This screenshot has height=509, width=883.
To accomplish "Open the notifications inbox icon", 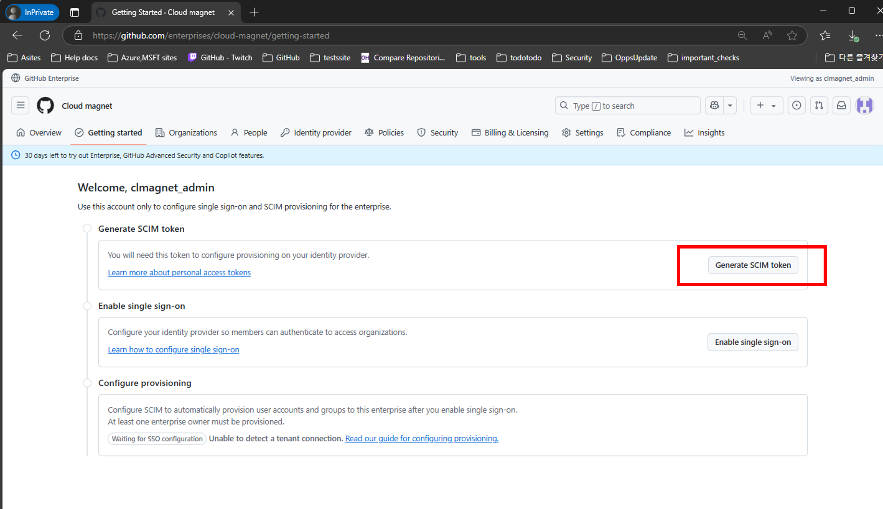I will click(x=841, y=105).
